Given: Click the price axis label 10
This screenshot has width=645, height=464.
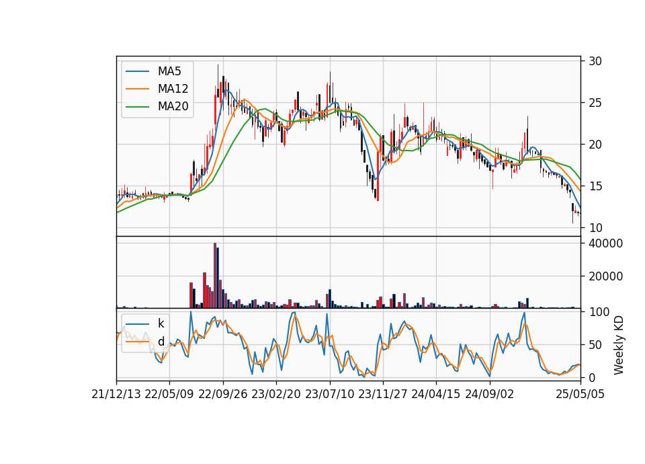Looking at the screenshot, I should point(595,228).
